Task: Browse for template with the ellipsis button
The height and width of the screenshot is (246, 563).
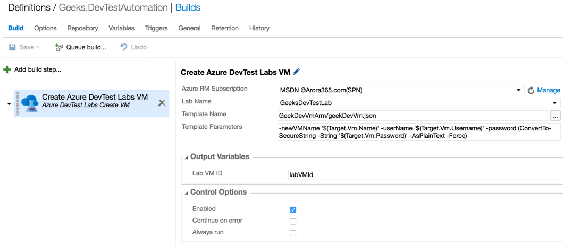Action: click(x=555, y=116)
